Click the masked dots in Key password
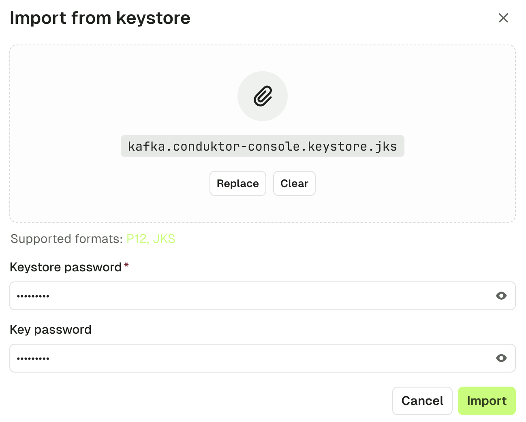The width and height of the screenshot is (526, 422). pos(33,358)
